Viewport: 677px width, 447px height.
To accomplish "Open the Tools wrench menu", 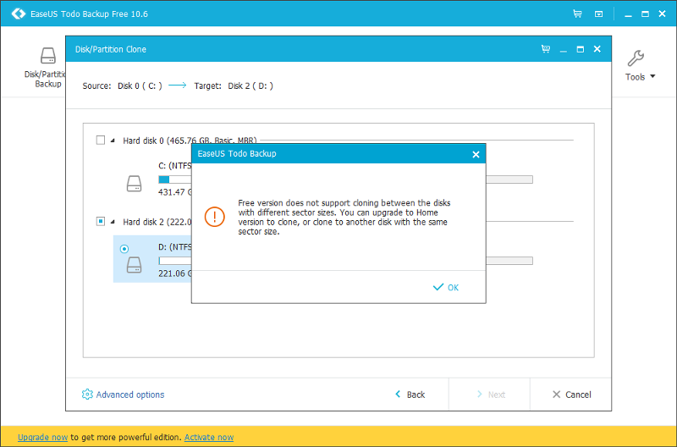I will pyautogui.click(x=636, y=58).
